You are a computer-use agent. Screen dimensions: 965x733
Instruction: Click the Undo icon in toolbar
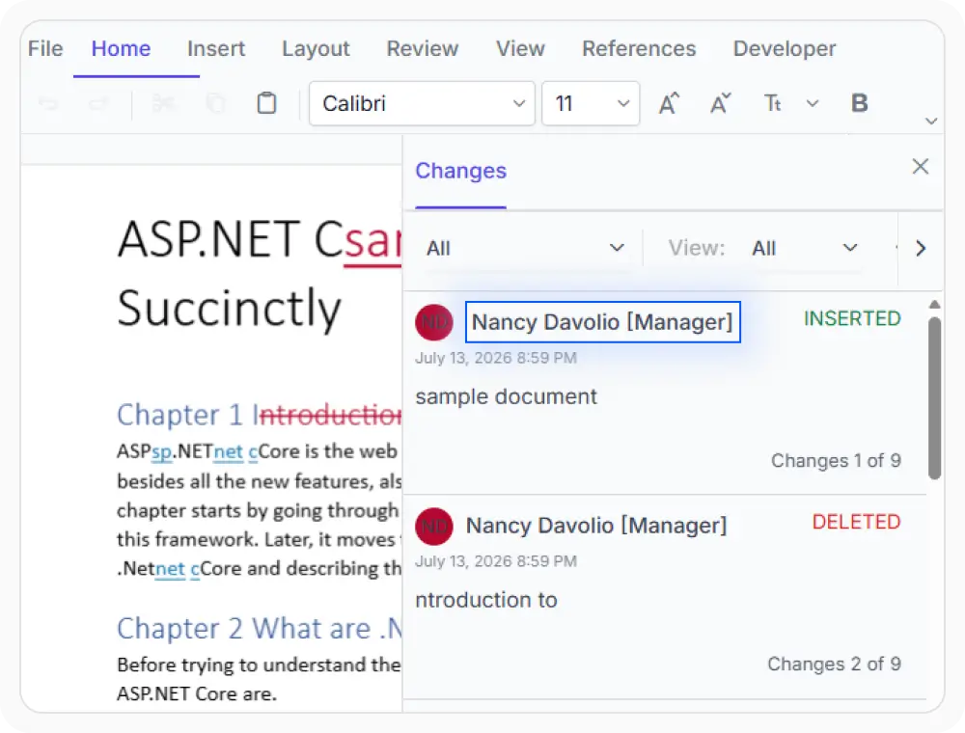click(48, 103)
